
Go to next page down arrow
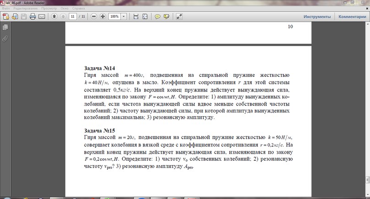63,16
